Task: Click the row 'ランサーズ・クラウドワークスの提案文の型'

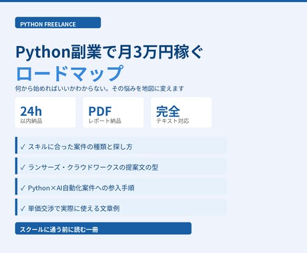Action: tap(121, 166)
